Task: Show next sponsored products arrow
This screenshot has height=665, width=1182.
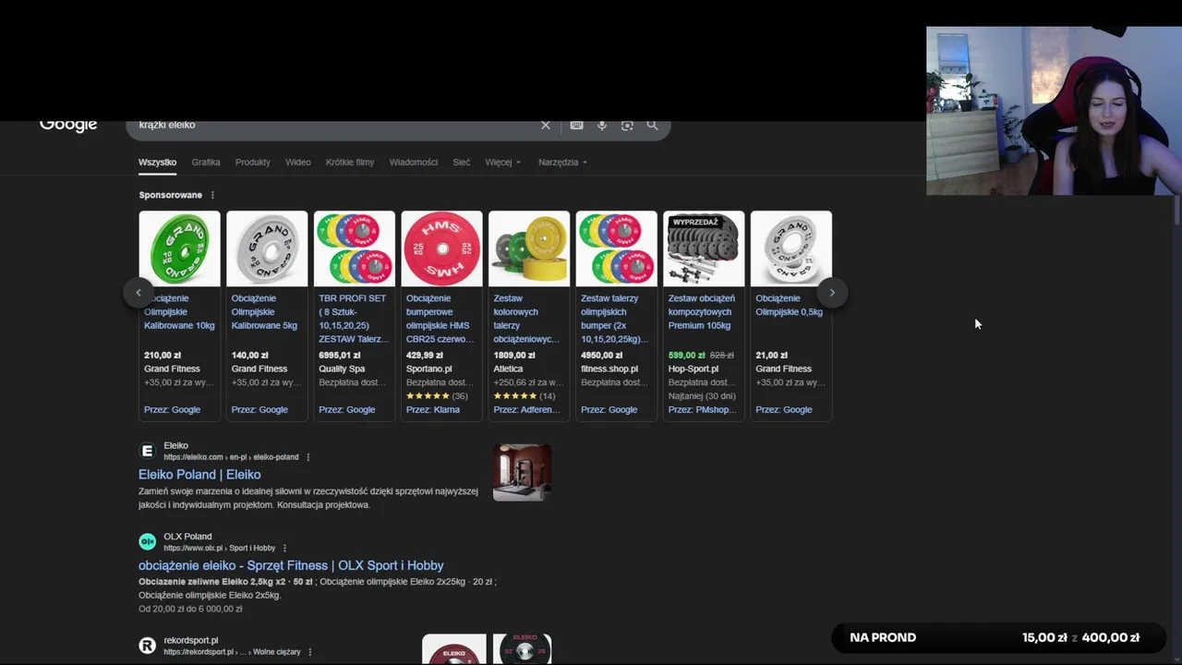Action: tap(832, 293)
